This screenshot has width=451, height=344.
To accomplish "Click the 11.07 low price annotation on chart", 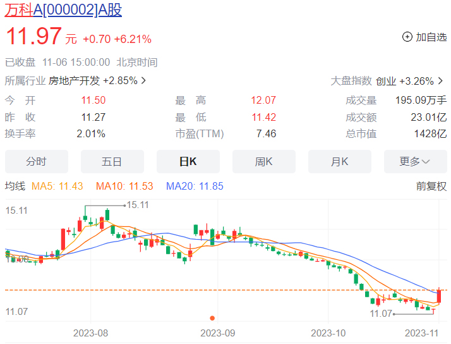I will point(381,314).
